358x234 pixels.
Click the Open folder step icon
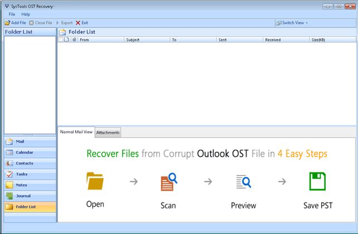point(95,181)
